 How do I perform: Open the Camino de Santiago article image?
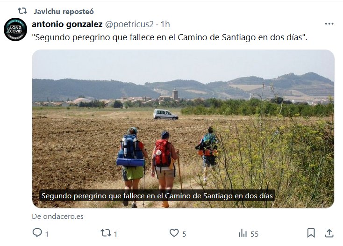coord(183,129)
